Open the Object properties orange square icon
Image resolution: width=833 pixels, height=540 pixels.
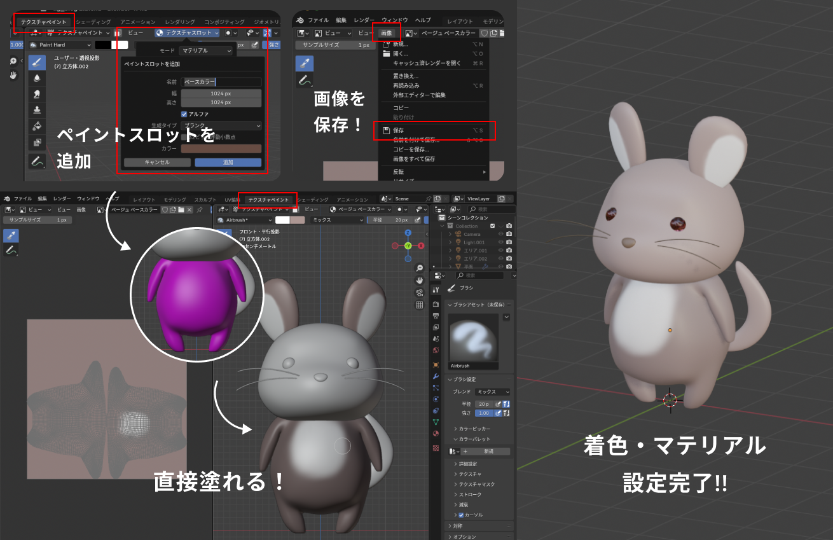click(436, 364)
